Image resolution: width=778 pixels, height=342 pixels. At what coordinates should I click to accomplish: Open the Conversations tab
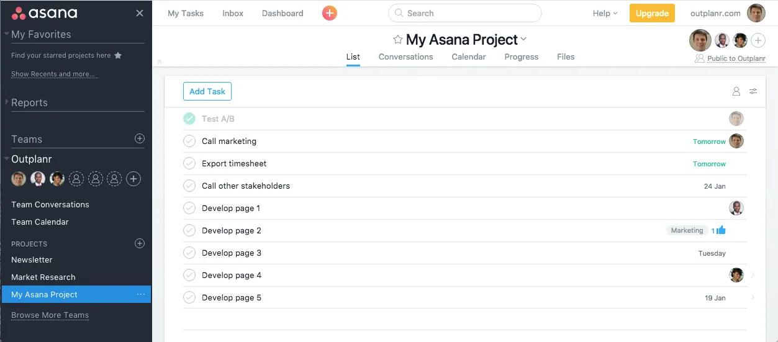406,56
